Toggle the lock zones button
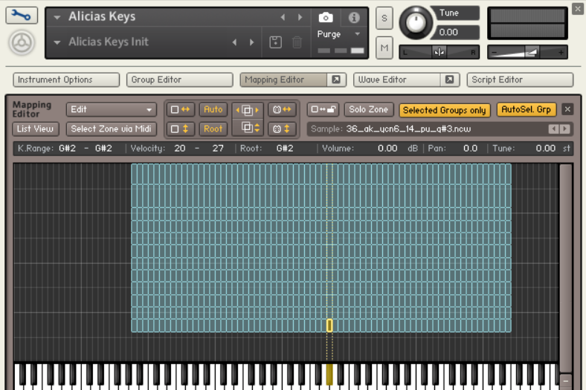 (323, 110)
